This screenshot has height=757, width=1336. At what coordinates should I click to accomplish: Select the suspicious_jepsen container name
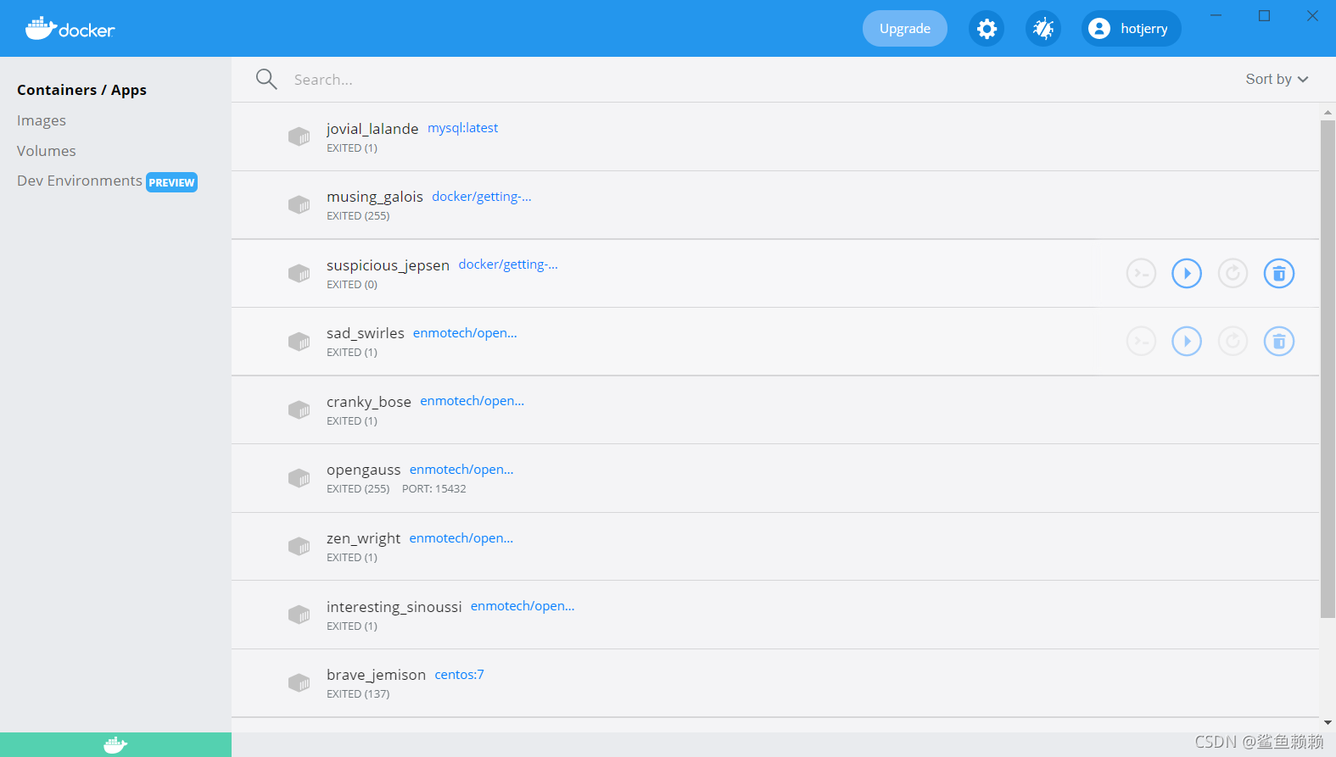(388, 265)
